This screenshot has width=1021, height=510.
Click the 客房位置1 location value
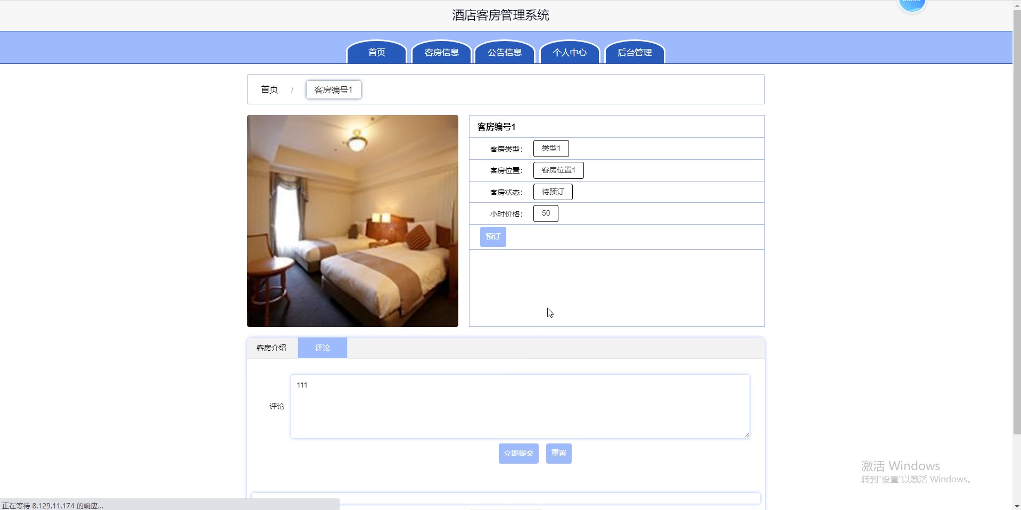(558, 170)
